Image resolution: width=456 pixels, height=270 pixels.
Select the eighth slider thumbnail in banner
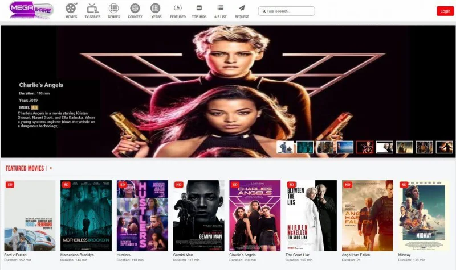(424, 147)
